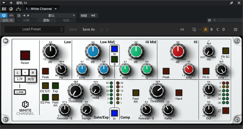Click the 粘贴 paste button
Screen dimensions: 243x129
(66, 20)
